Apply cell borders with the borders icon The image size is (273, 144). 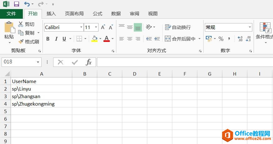coord(79,39)
